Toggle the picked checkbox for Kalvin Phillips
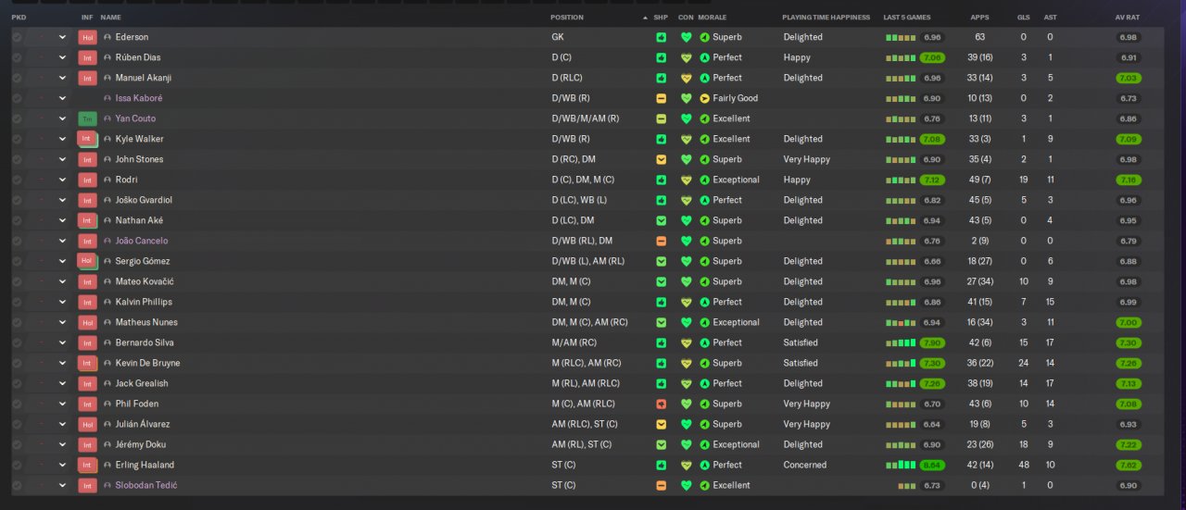Viewport: 1186px width, 510px height. (x=17, y=302)
